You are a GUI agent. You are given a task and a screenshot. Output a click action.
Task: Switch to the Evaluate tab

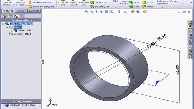tap(34, 11)
